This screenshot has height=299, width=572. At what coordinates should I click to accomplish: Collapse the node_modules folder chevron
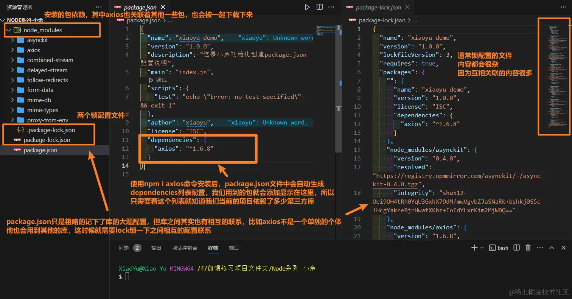pyautogui.click(x=8, y=30)
